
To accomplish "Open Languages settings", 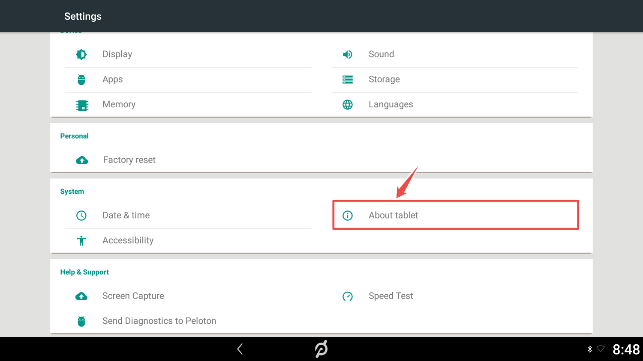I will coord(391,104).
